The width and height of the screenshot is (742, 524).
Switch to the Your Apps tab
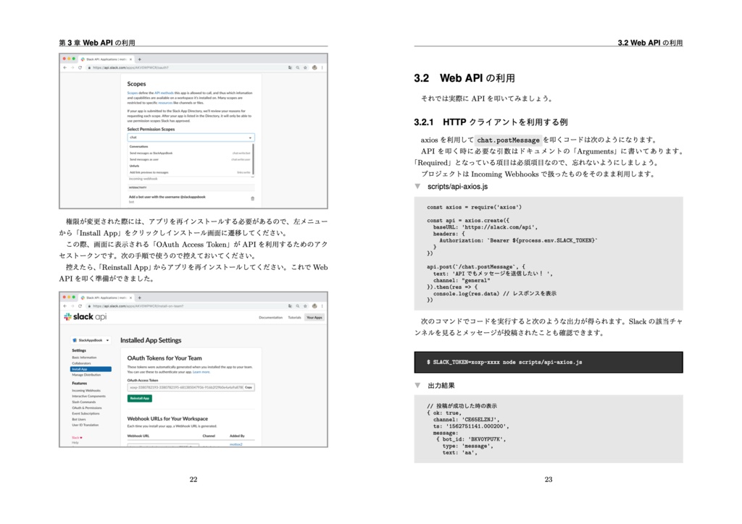point(314,317)
